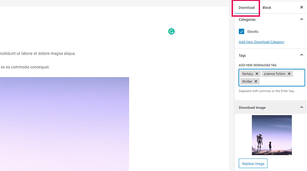Click the science fiction tag label
Image resolution: width=307 pixels, height=171 pixels.
tap(274, 74)
